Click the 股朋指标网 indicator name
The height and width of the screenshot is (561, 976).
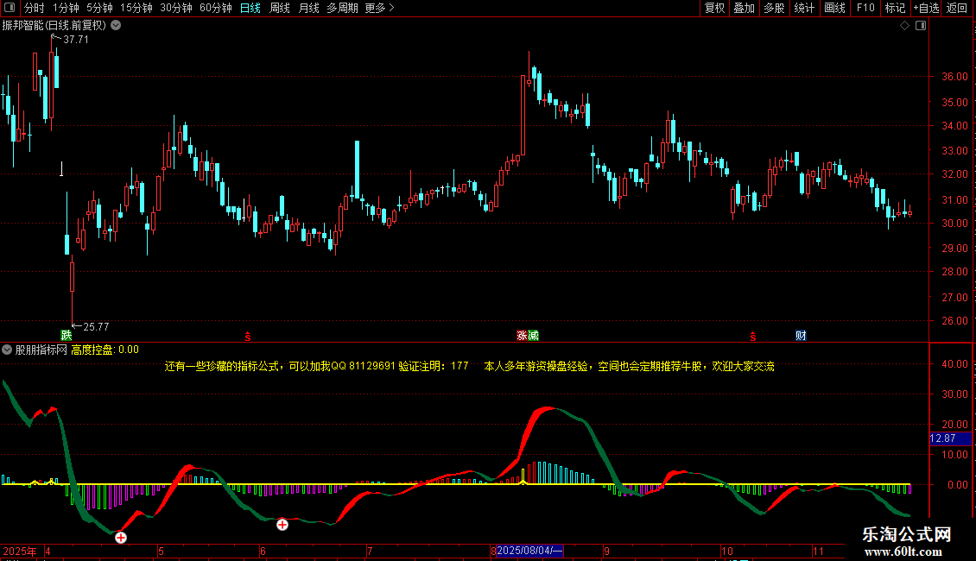pos(41,350)
